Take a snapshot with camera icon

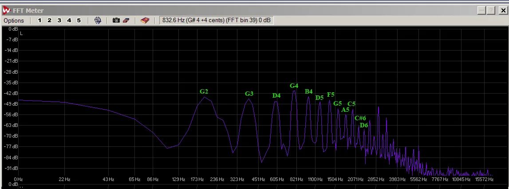click(116, 20)
